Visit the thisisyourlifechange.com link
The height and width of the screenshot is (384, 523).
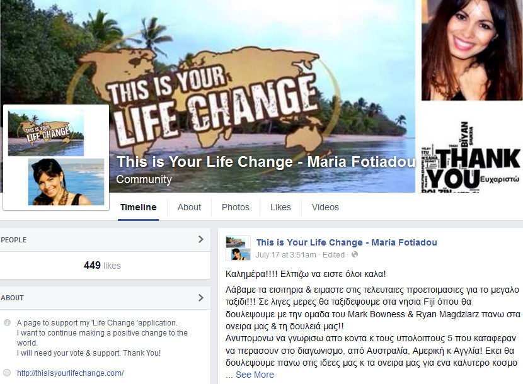tap(71, 373)
